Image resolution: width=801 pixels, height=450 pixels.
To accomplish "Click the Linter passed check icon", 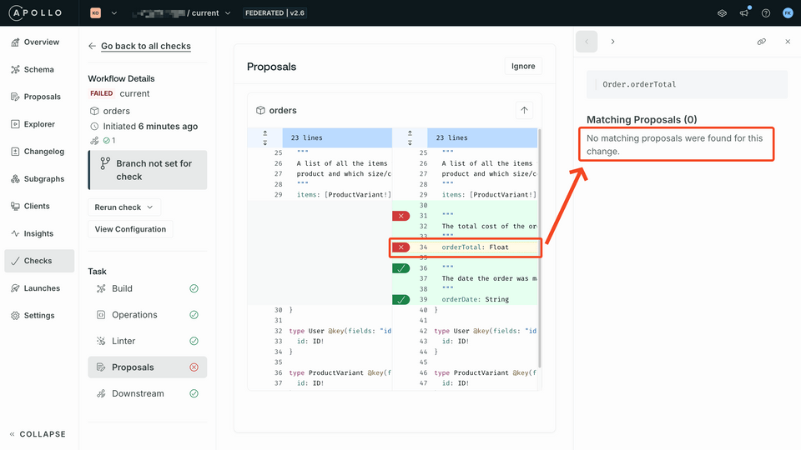I will point(194,341).
